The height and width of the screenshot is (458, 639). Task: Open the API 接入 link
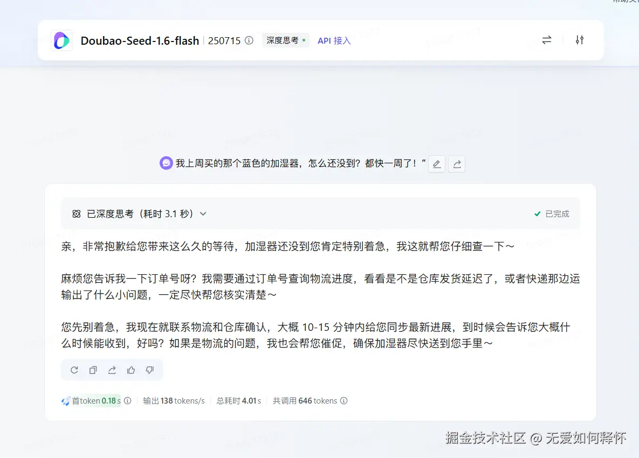point(334,40)
